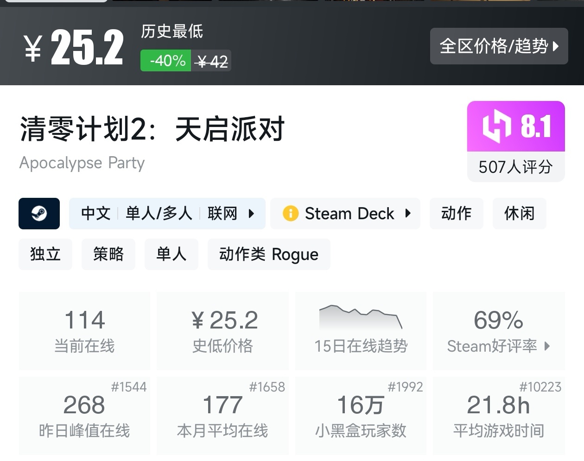Tap the Steam platform logo icon

[x=39, y=214]
